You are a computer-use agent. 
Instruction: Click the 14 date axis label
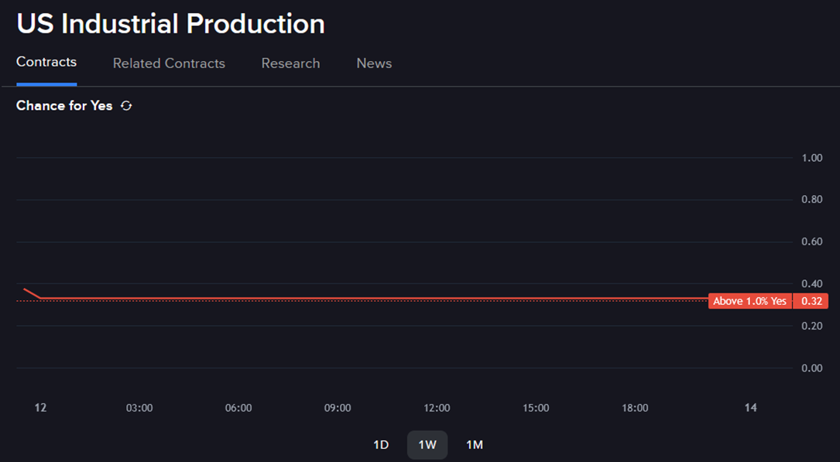click(750, 408)
